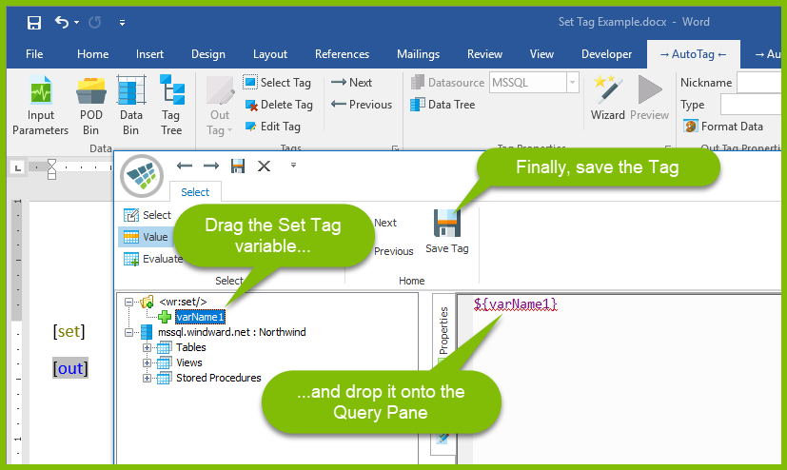Open the Design ribbon tab
This screenshot has height=470, width=787.
[x=207, y=54]
